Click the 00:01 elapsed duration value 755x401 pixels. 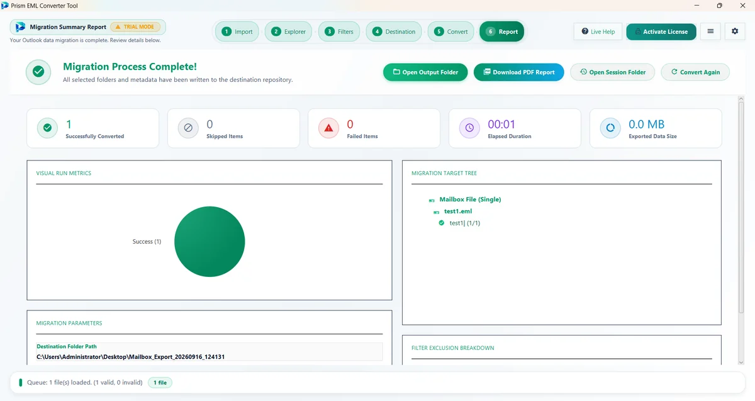(x=501, y=125)
